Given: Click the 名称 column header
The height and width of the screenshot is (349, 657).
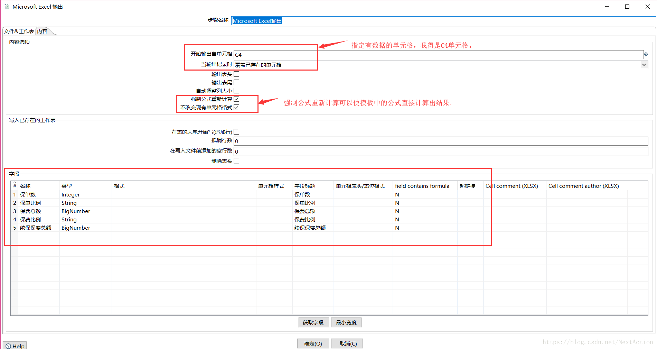Looking at the screenshot, I should click(39, 186).
